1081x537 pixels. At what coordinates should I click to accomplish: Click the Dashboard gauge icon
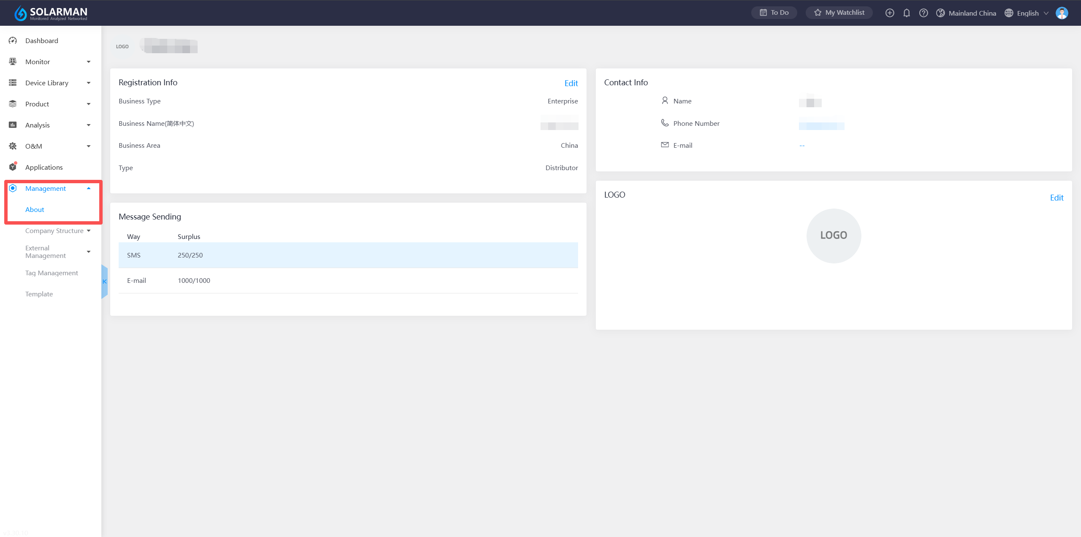[13, 41]
